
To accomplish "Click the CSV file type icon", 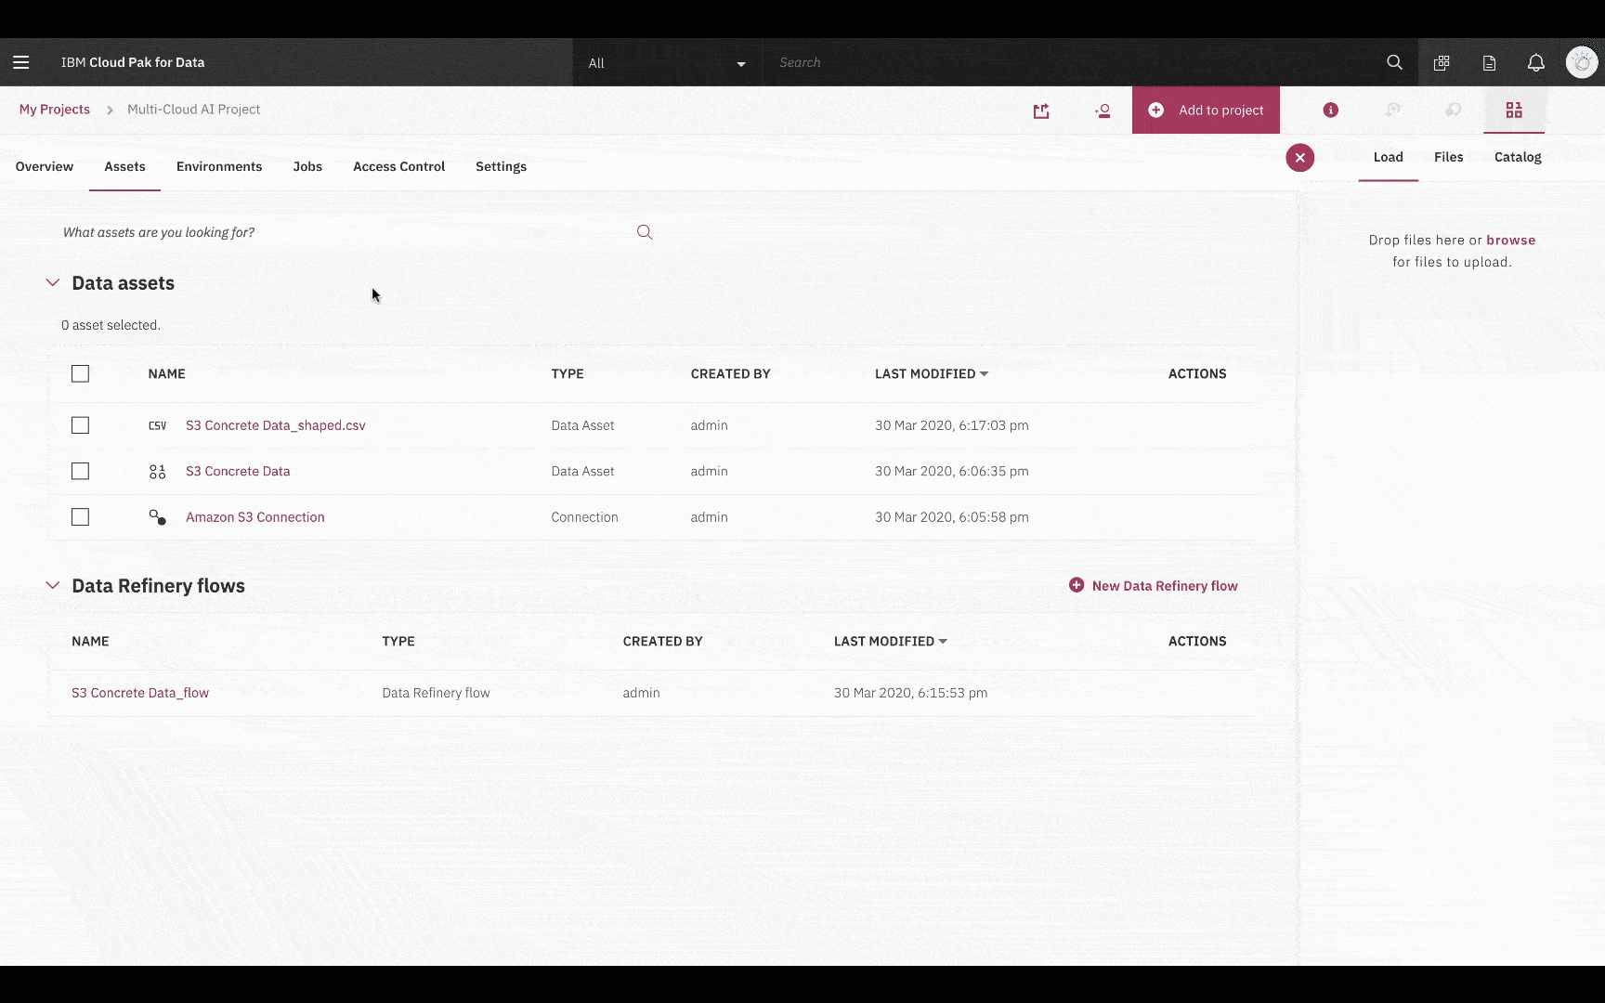I will click(158, 425).
